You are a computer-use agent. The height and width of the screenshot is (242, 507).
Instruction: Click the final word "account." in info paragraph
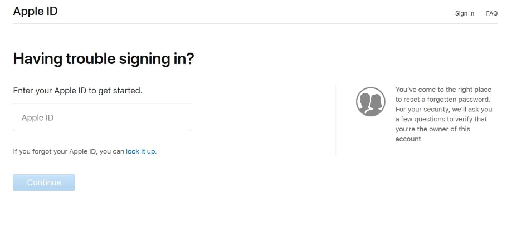coord(409,139)
